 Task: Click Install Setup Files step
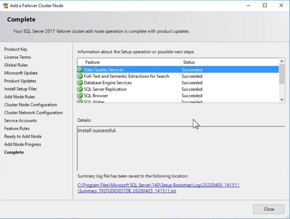20,89
